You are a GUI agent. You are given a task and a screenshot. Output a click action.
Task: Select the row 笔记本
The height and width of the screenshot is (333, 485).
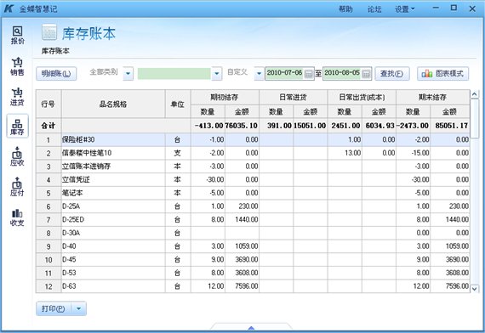tap(253, 193)
